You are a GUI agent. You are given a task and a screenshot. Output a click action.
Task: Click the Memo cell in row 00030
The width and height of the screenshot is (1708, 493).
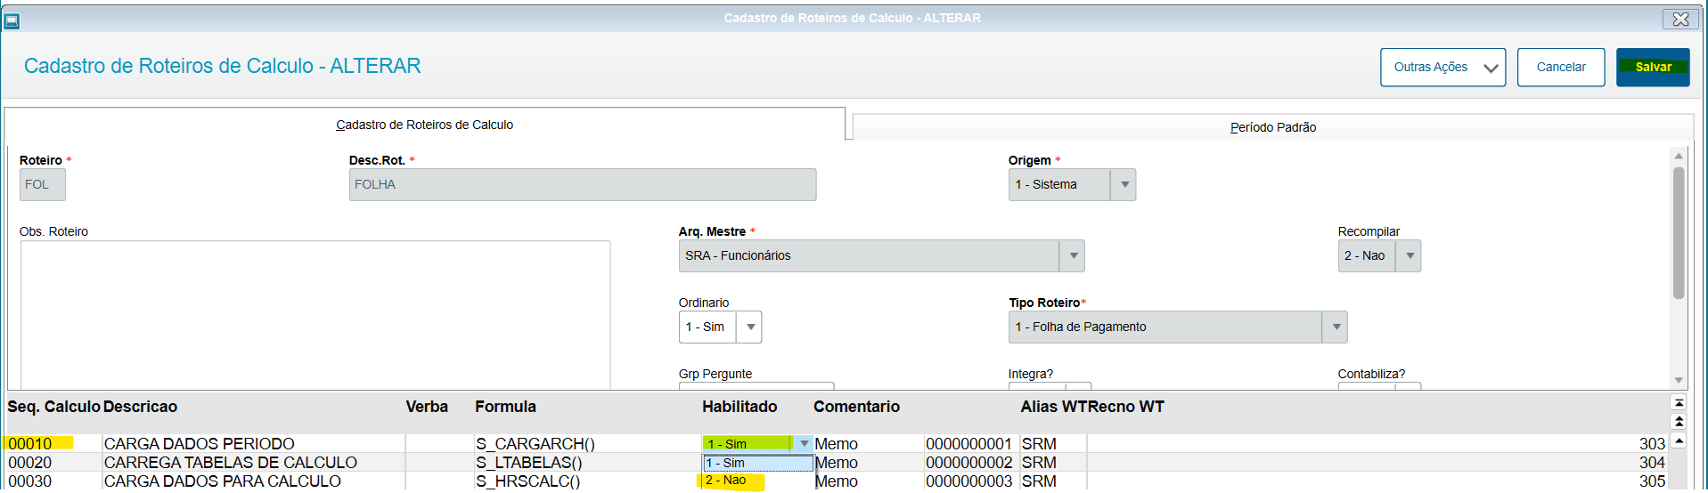coord(868,481)
